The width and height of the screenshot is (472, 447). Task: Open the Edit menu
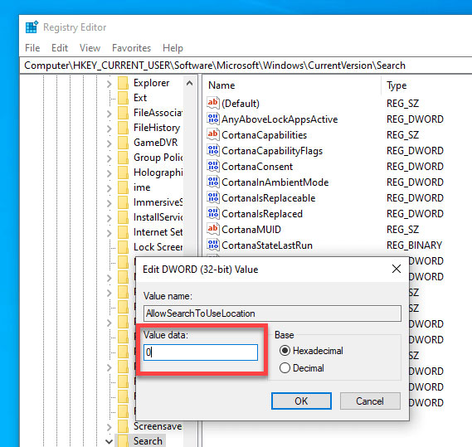[60, 48]
